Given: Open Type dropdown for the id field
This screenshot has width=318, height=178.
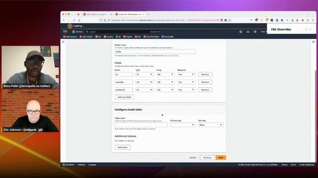Looking at the screenshot, I should click(x=145, y=75).
